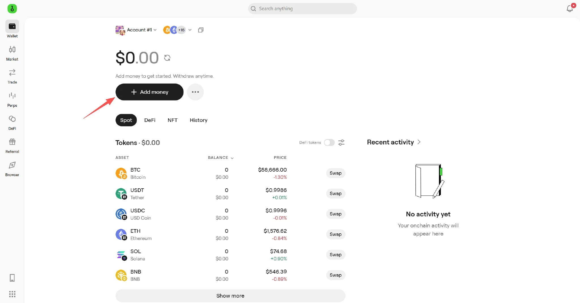Click the ETH price $1,576.62
This screenshot has width=580, height=303.
click(x=275, y=231)
